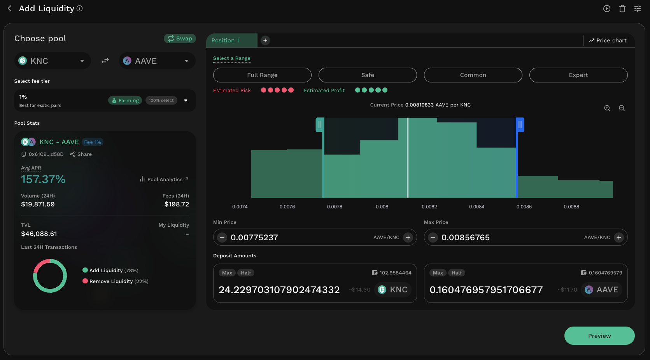This screenshot has width=650, height=360.
Task: Select the Safe range preset
Action: 368,75
